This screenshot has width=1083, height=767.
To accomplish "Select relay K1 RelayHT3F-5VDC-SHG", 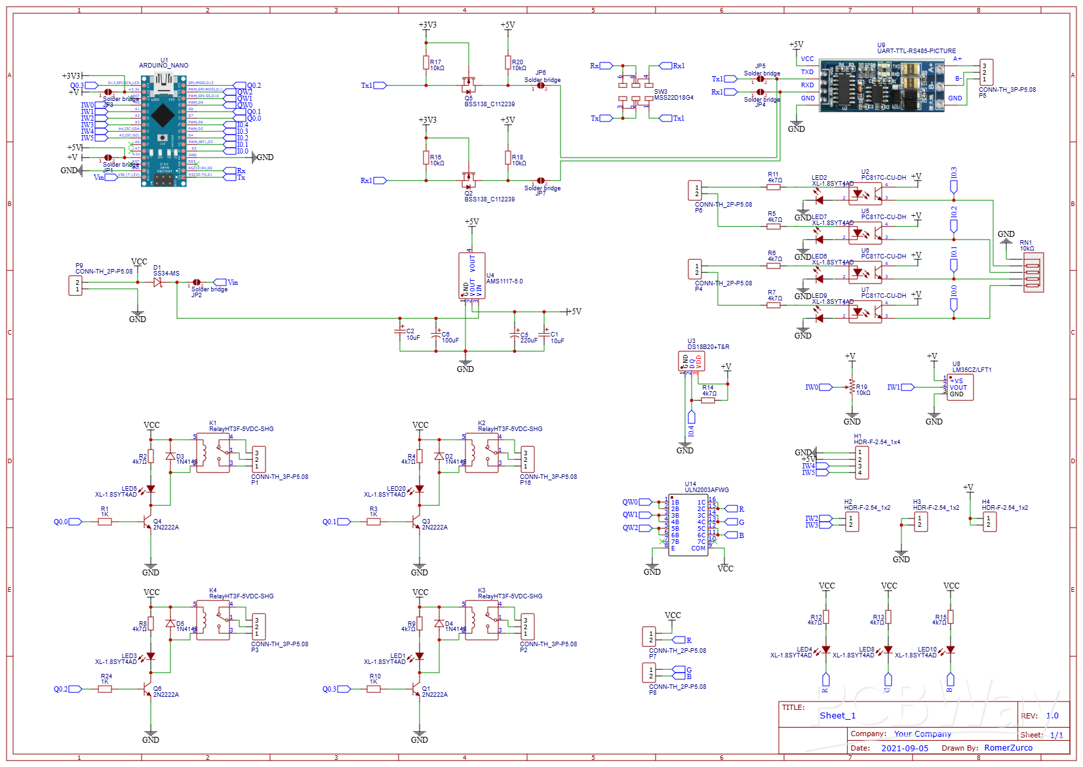I will (213, 454).
